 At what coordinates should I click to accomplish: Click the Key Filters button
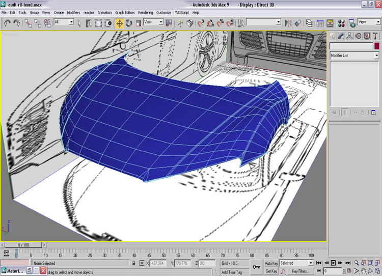(x=301, y=271)
